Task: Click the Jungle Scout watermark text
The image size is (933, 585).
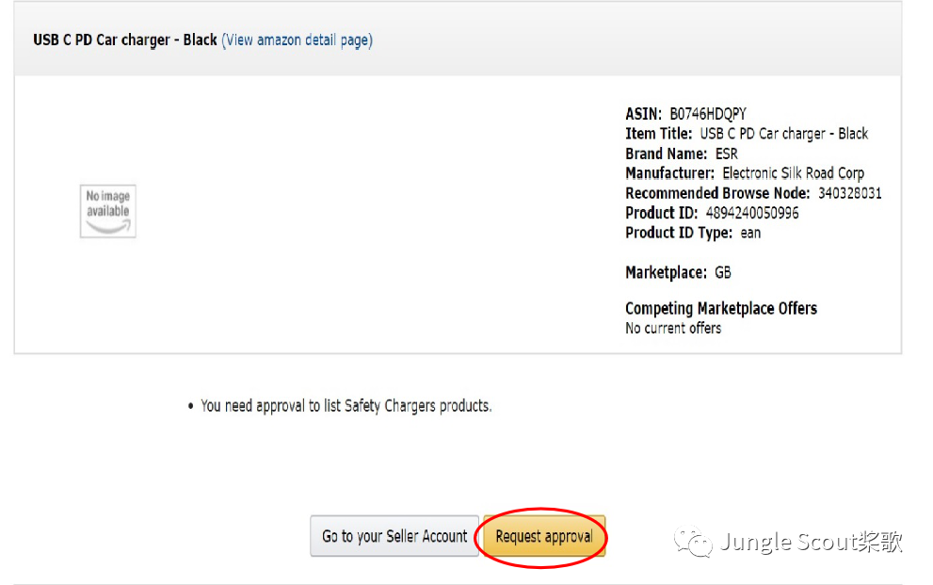Action: pos(812,542)
